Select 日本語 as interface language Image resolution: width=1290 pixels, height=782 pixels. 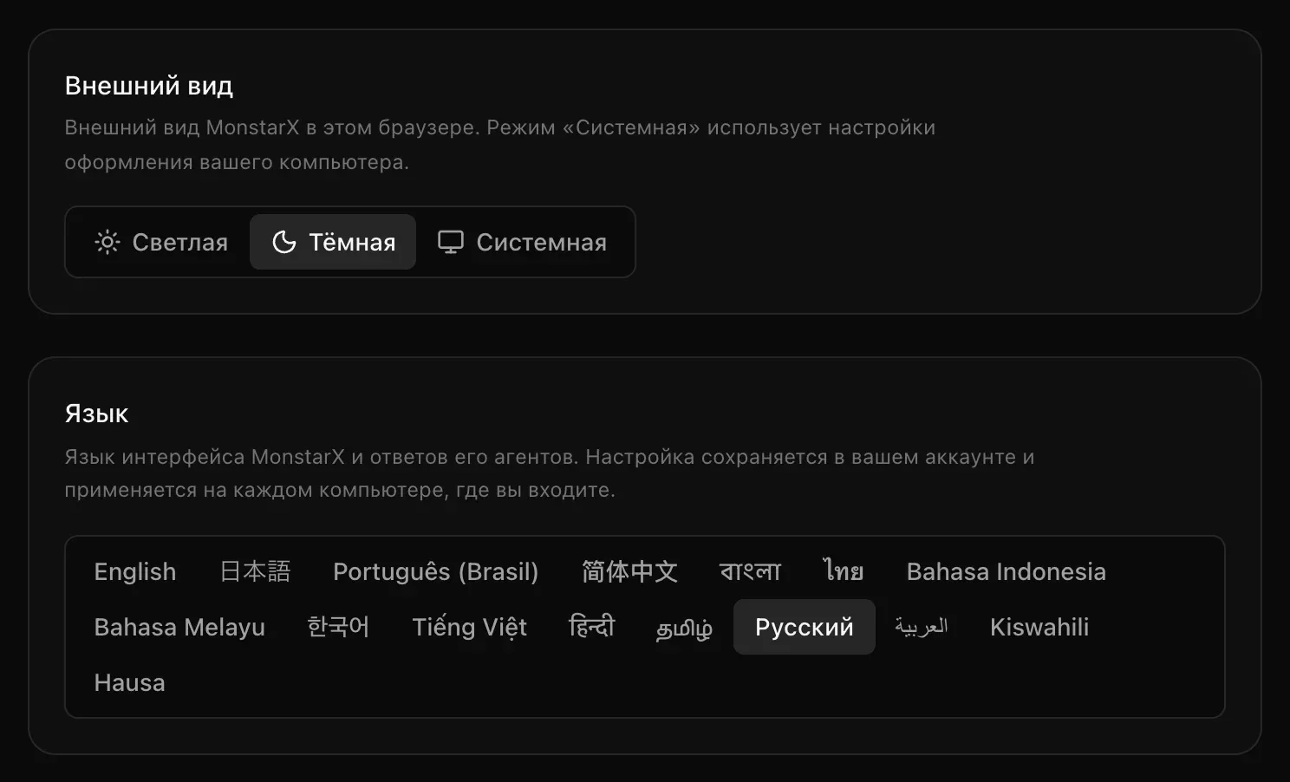[x=255, y=571]
